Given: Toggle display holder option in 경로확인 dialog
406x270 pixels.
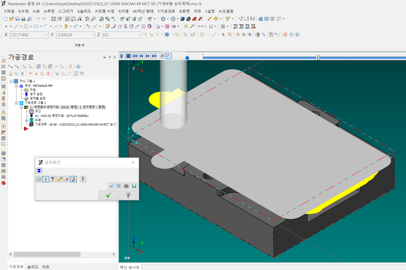Looking at the screenshot, I should coord(53,179).
